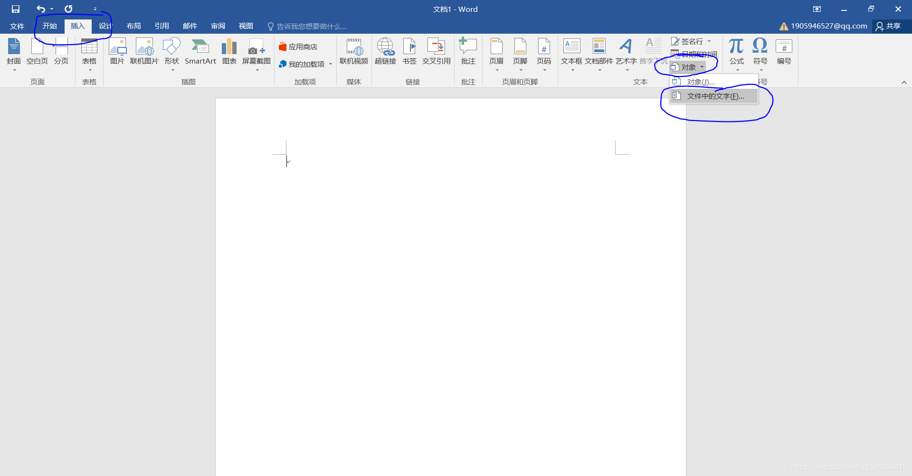912x476 pixels.
Task: Click the Save icon in quick access toolbar
Action: (x=16, y=9)
